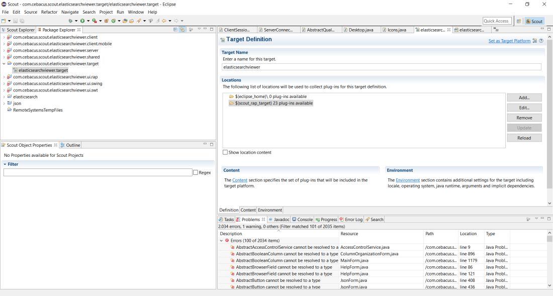
Task: Collapse the Errors group in Problems
Action: tap(222, 241)
